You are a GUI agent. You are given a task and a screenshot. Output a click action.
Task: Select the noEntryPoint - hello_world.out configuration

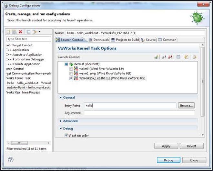tap(29, 87)
